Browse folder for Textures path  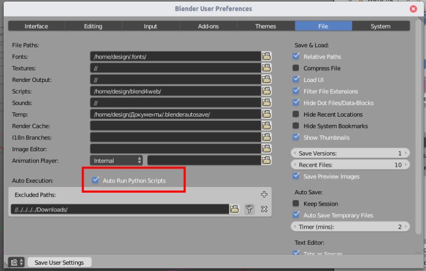tap(266, 68)
